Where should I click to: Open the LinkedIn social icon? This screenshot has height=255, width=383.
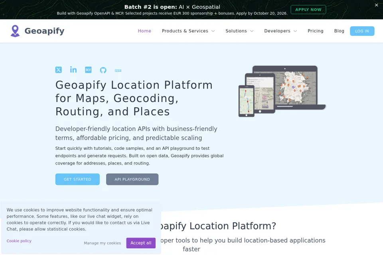click(x=73, y=70)
